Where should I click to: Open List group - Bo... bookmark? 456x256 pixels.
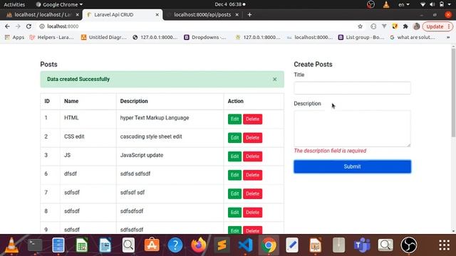point(361,37)
